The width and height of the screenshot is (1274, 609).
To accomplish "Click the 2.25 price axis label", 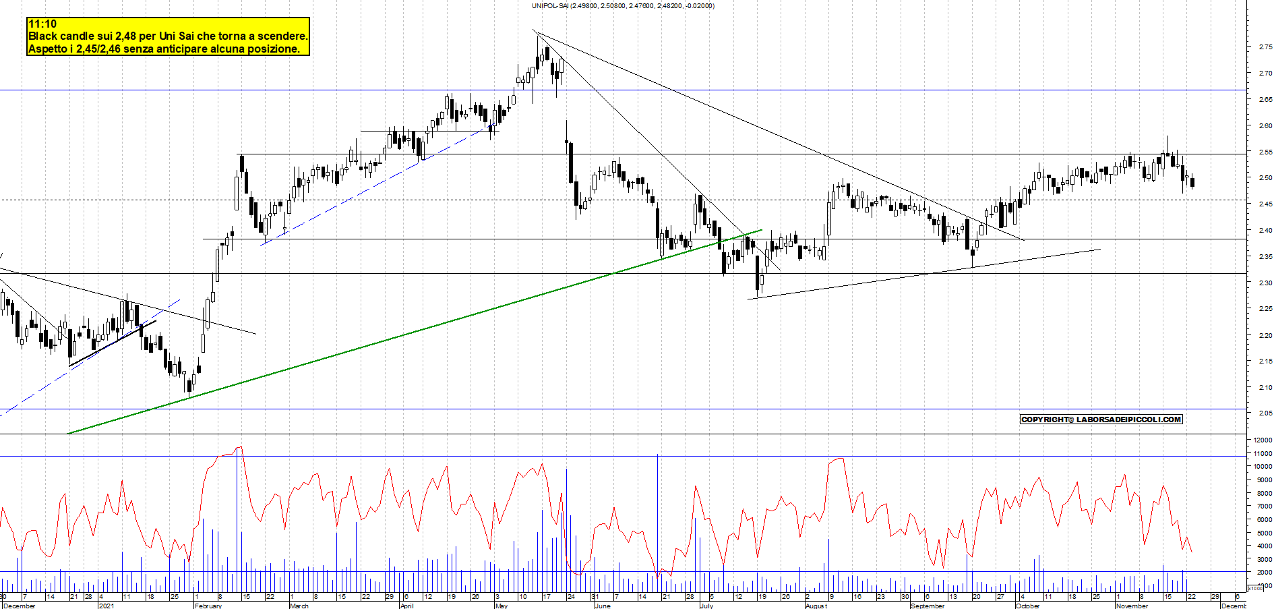I will (1265, 308).
